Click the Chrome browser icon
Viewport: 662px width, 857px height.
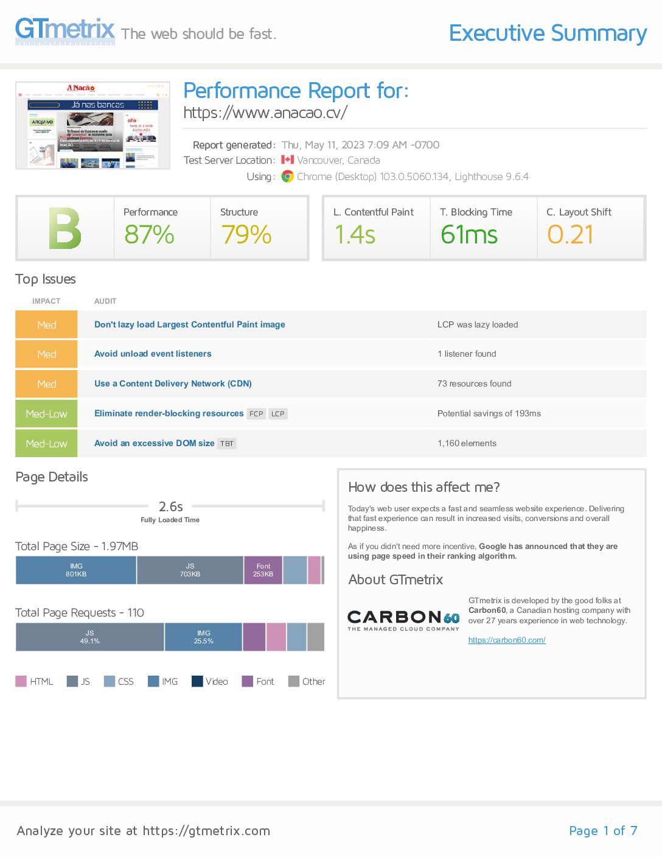click(x=288, y=177)
